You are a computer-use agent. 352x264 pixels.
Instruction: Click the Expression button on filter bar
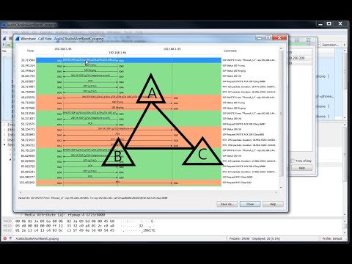[x=330, y=45]
